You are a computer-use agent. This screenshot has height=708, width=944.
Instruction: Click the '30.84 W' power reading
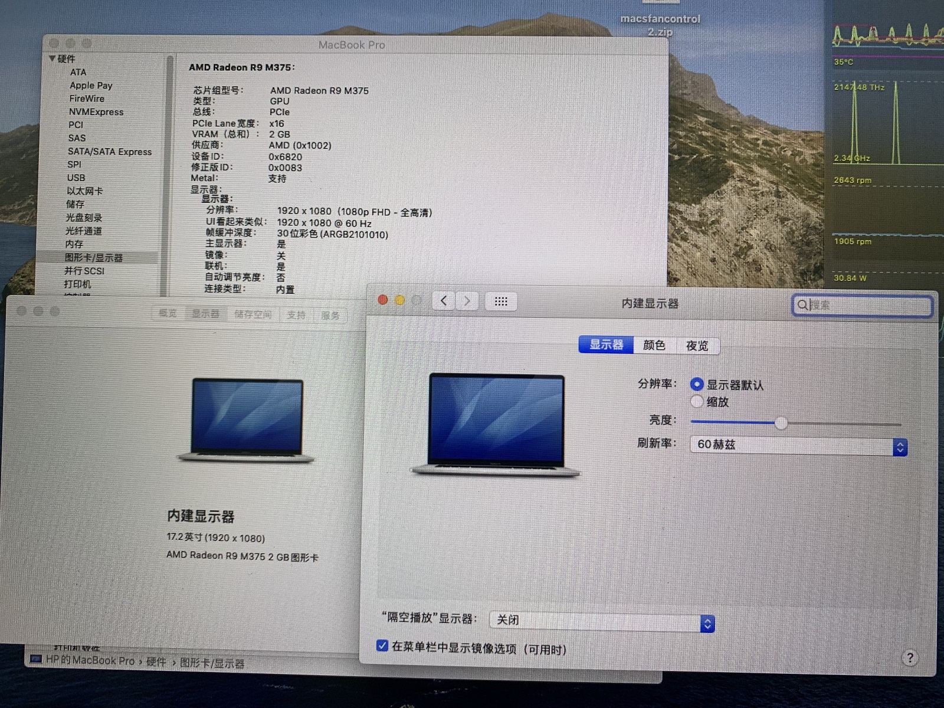point(850,278)
